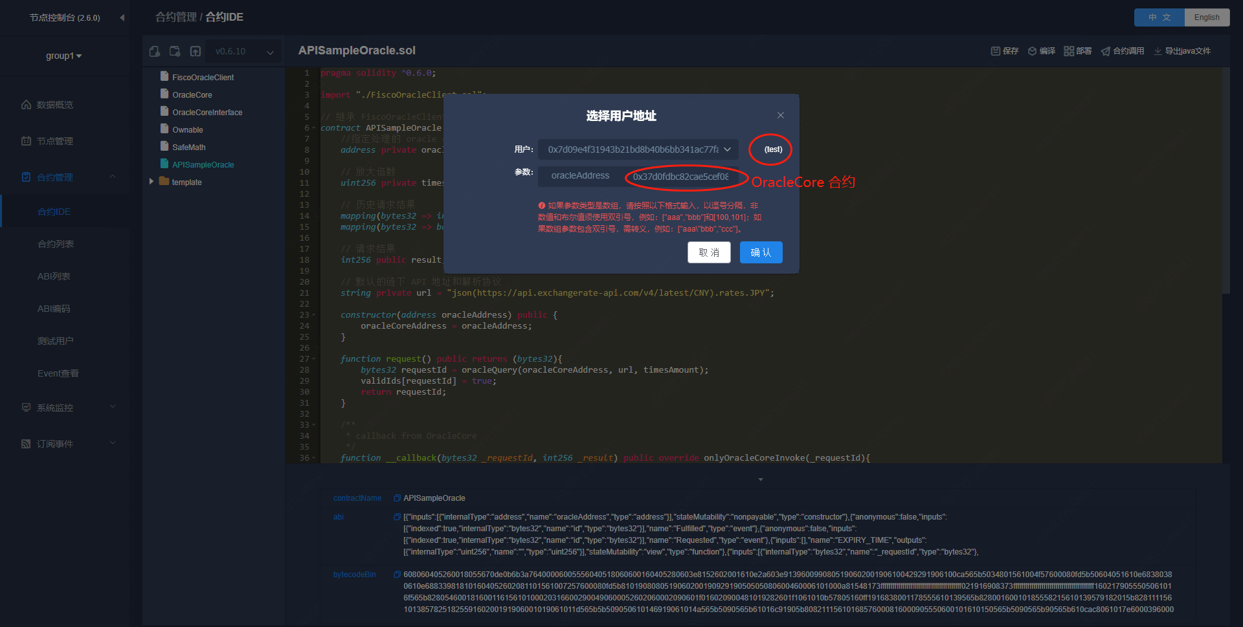Fold the contract block at line 6
Image resolution: width=1243 pixels, height=627 pixels.
click(x=314, y=128)
